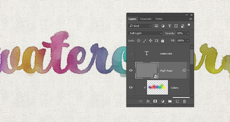Open the Kind filter dropdown

click(140, 26)
